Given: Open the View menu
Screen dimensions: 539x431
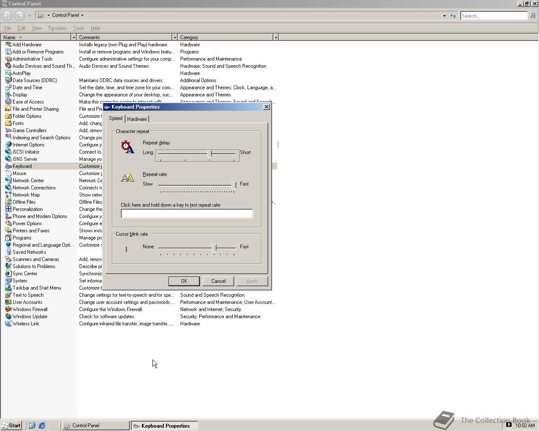Looking at the screenshot, I should point(37,28).
